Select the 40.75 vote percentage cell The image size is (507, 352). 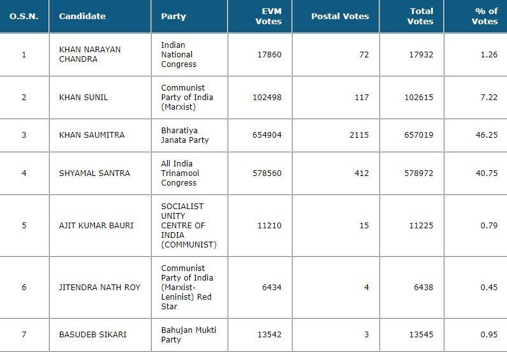(x=485, y=172)
